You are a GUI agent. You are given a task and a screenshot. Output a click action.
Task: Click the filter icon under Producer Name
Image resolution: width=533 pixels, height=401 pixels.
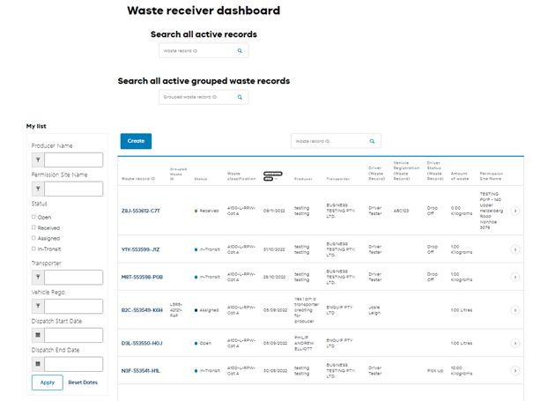tap(38, 160)
